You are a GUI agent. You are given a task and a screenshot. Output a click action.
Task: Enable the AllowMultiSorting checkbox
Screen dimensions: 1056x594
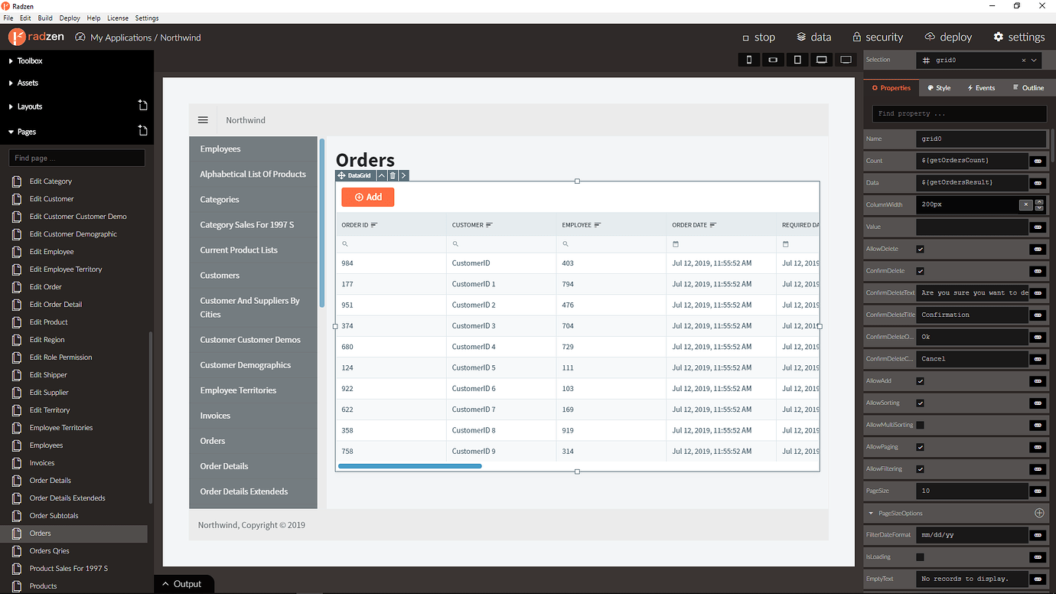[921, 424]
